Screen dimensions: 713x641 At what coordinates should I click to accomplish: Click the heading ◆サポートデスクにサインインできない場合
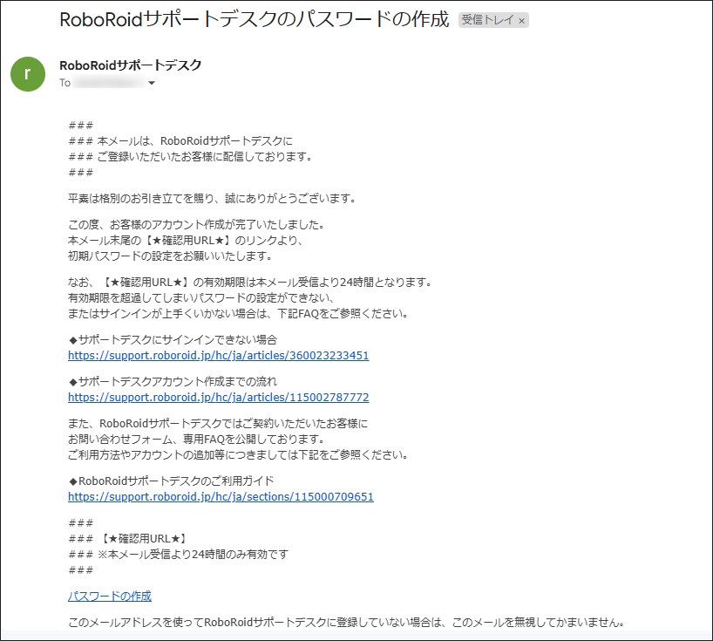(x=173, y=339)
